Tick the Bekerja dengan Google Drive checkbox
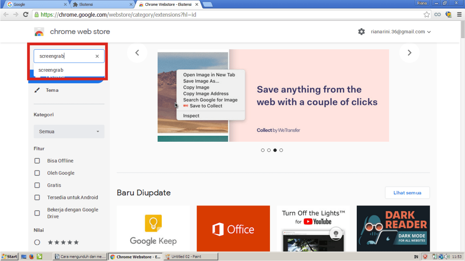 [x=37, y=213]
